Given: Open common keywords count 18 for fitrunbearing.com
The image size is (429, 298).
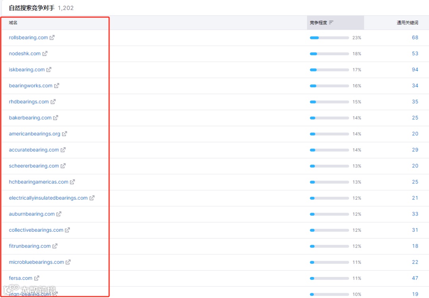Looking at the screenshot, I should (x=415, y=246).
